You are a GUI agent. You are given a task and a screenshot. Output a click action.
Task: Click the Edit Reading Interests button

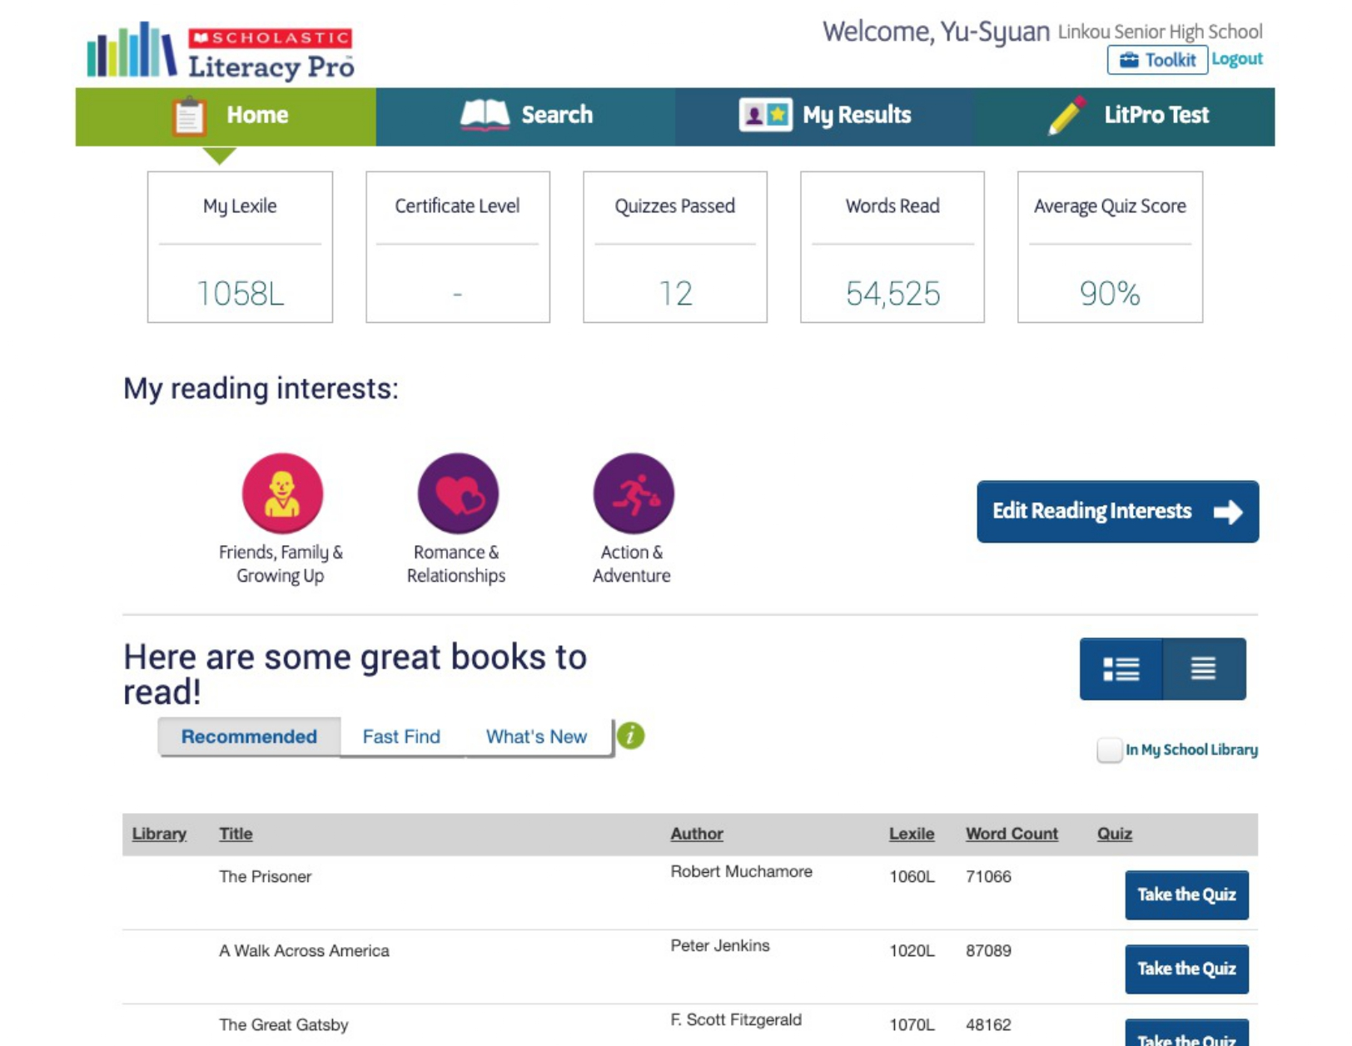click(x=1117, y=511)
